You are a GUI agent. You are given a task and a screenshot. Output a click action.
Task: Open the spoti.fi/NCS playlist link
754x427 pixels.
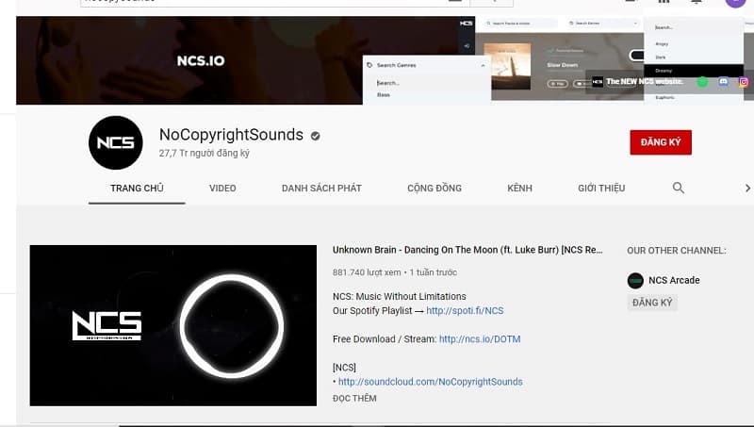click(465, 311)
